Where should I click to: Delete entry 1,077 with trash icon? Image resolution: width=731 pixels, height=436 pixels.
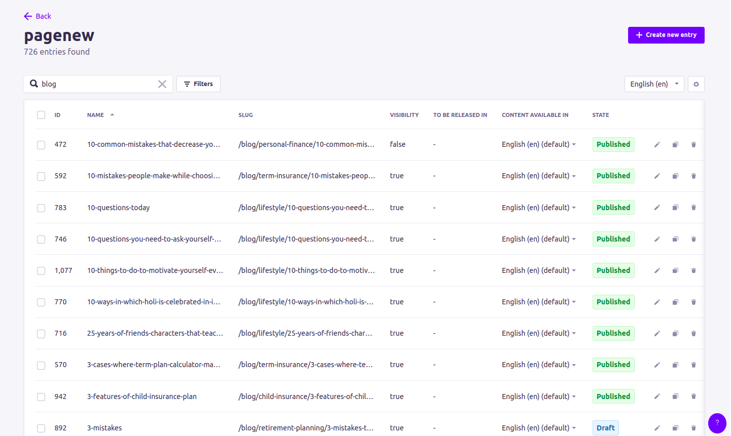coord(693,270)
